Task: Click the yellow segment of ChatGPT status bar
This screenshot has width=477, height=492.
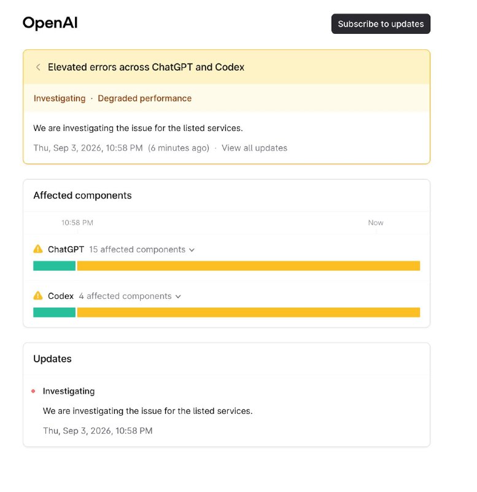Action: point(249,266)
